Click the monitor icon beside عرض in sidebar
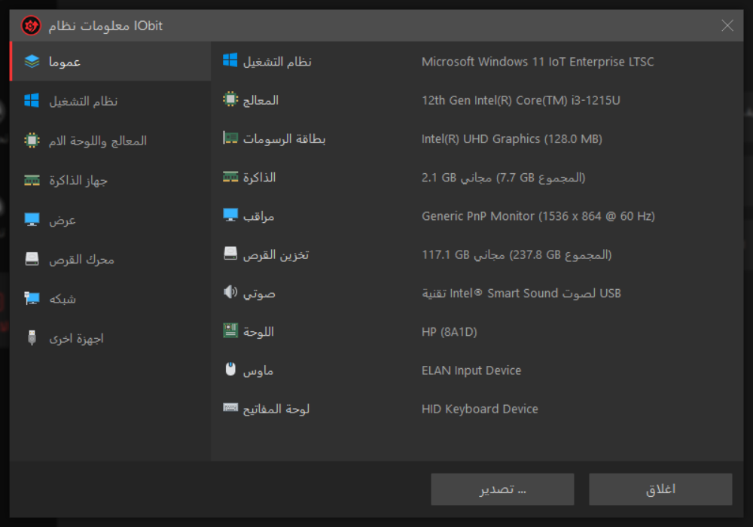This screenshot has width=753, height=527. [x=32, y=220]
